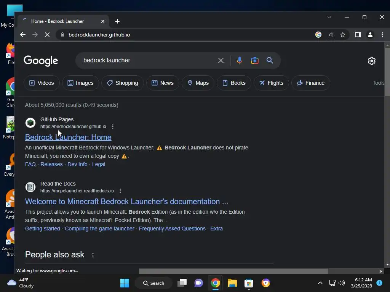The height and width of the screenshot is (292, 390).
Task: Filter results by News
Action: [x=163, y=83]
